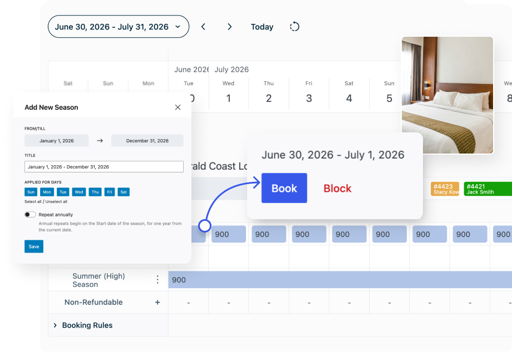Select Wed 1 column header
Viewport: 512px width, 356px height.
pos(229,92)
